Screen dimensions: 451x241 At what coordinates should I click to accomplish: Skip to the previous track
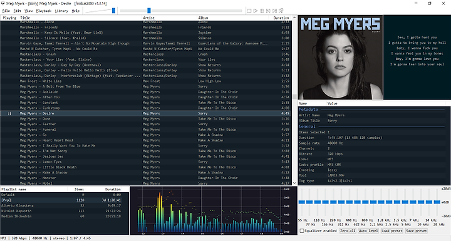(268, 11)
